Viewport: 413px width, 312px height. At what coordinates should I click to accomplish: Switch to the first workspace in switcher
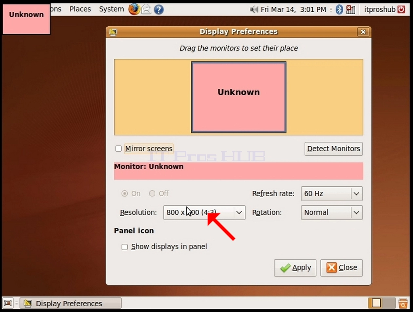click(375, 303)
